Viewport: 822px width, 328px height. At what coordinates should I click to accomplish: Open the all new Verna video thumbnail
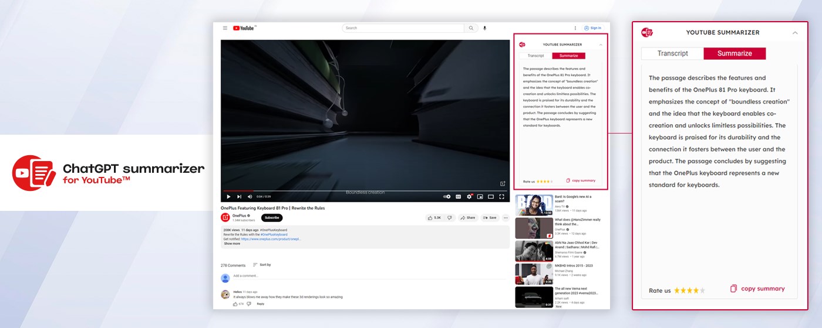click(x=534, y=297)
